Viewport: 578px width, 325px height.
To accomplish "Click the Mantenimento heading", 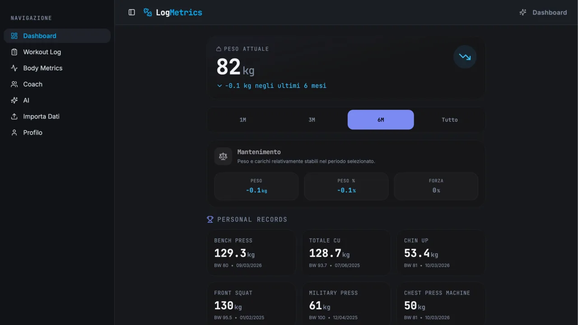I will [x=259, y=152].
